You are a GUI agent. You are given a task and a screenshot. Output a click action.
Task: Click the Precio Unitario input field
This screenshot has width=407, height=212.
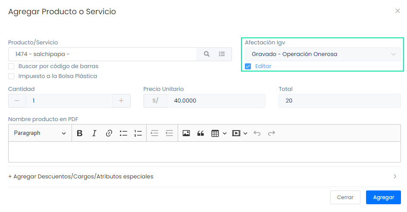(216, 101)
